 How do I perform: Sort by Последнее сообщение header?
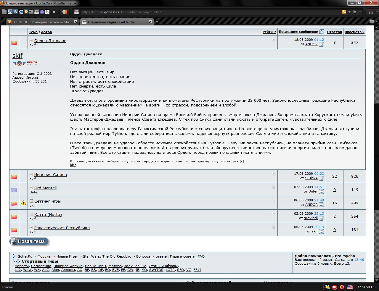click(x=298, y=32)
